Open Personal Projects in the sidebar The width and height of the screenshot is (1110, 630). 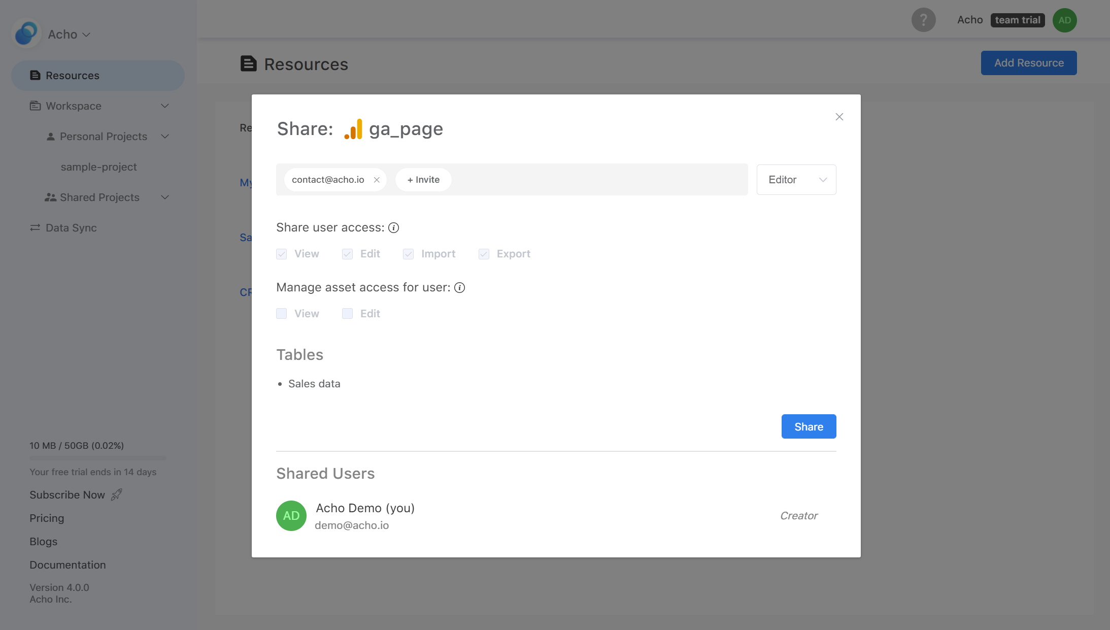[x=104, y=136]
